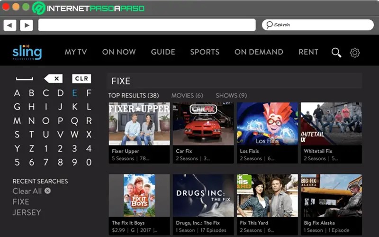Open the settings gear icon

pos(354,53)
